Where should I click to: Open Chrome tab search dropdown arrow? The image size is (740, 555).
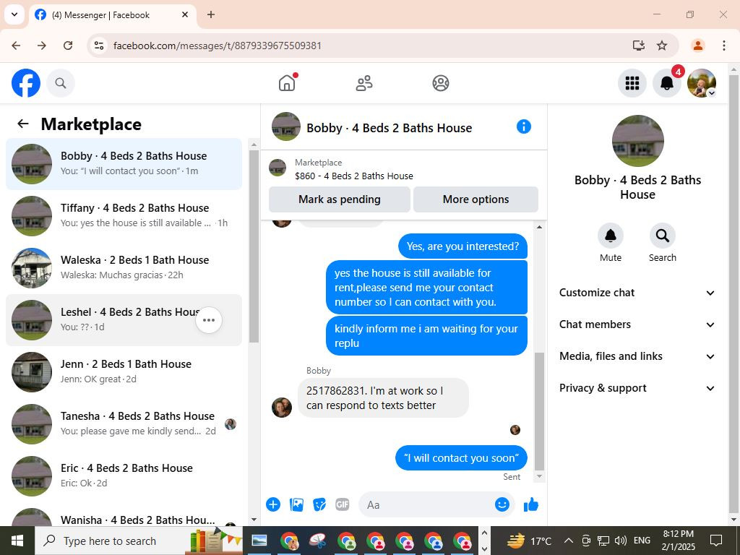click(14, 14)
